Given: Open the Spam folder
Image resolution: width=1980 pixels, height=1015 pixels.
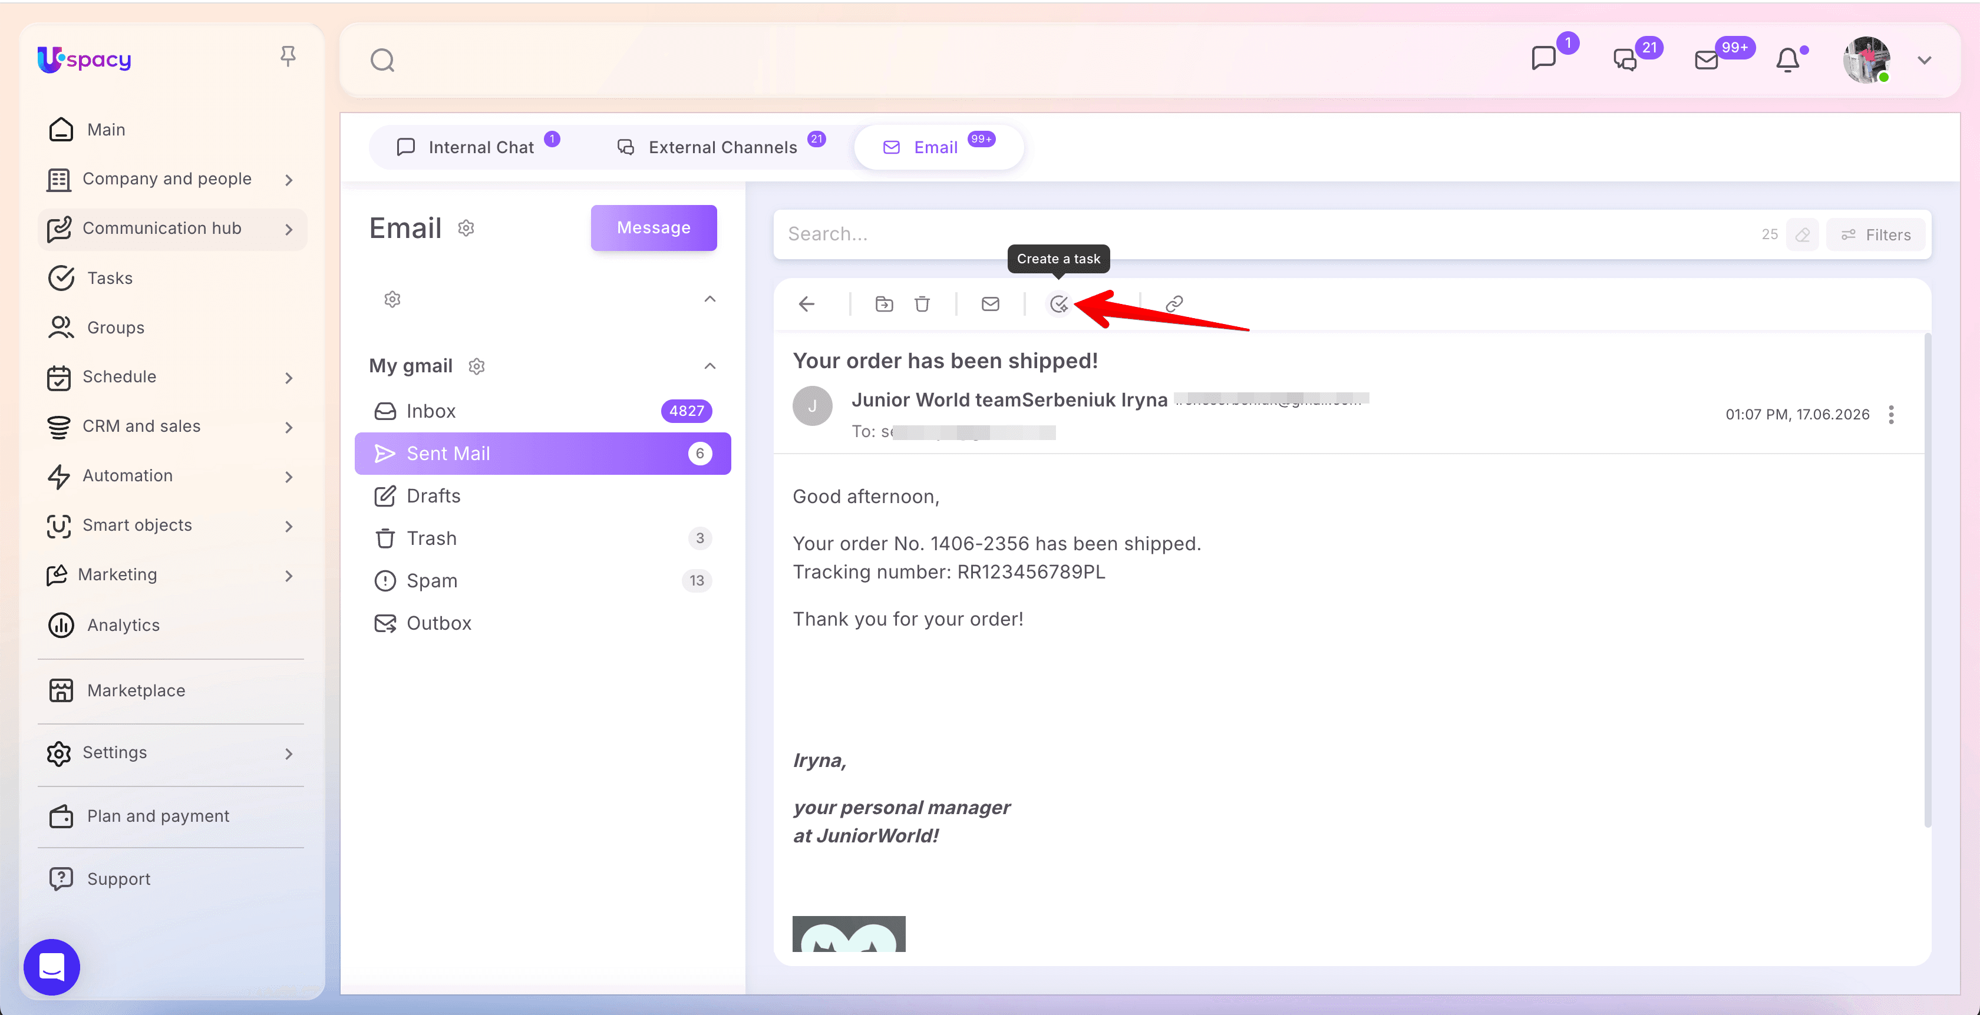Looking at the screenshot, I should click(543, 580).
